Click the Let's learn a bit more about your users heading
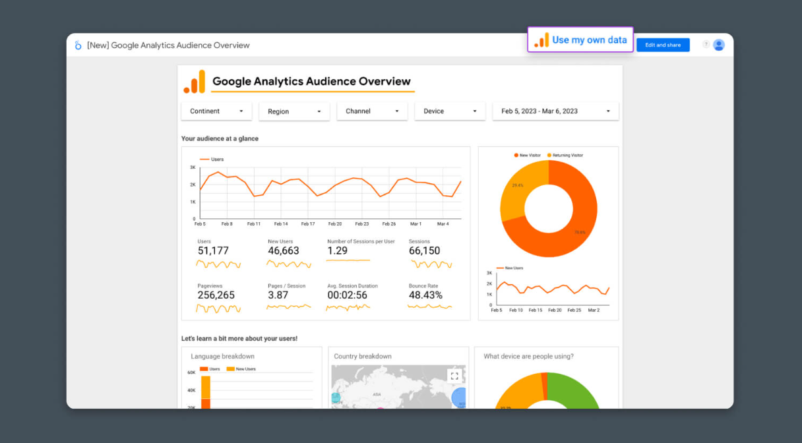Screen dimensions: 802x443 (x=239, y=338)
